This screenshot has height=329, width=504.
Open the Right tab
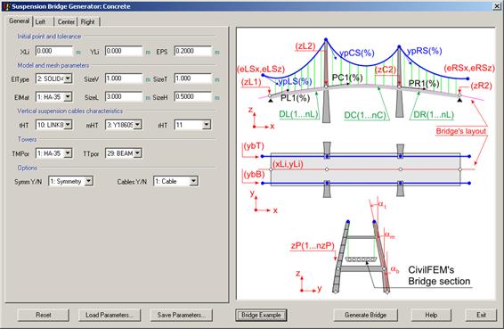87,22
